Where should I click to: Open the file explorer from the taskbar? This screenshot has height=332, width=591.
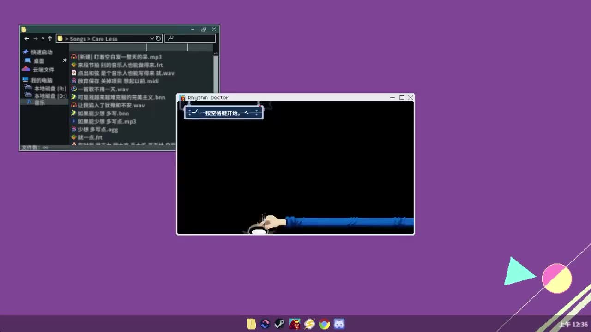tap(251, 324)
